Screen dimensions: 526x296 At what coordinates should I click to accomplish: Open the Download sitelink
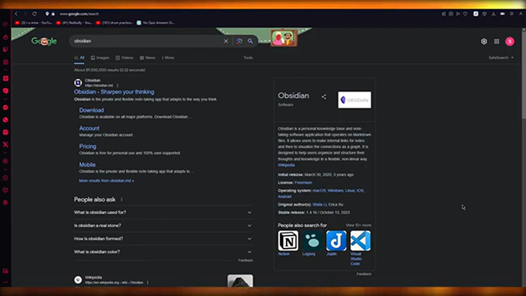(x=92, y=110)
